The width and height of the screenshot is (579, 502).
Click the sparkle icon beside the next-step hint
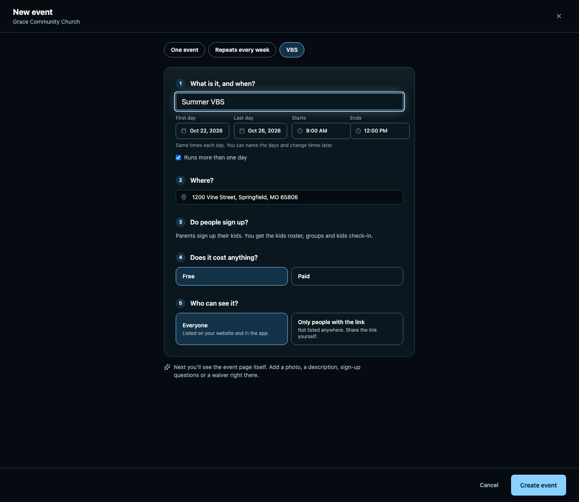167,367
